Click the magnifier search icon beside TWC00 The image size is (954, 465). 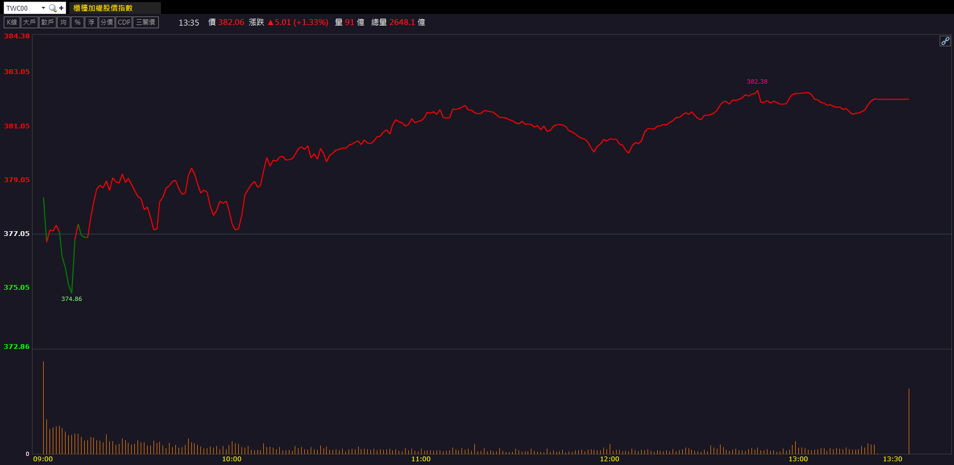[52, 8]
